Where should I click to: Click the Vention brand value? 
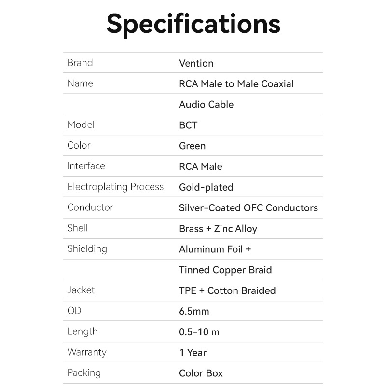(196, 63)
